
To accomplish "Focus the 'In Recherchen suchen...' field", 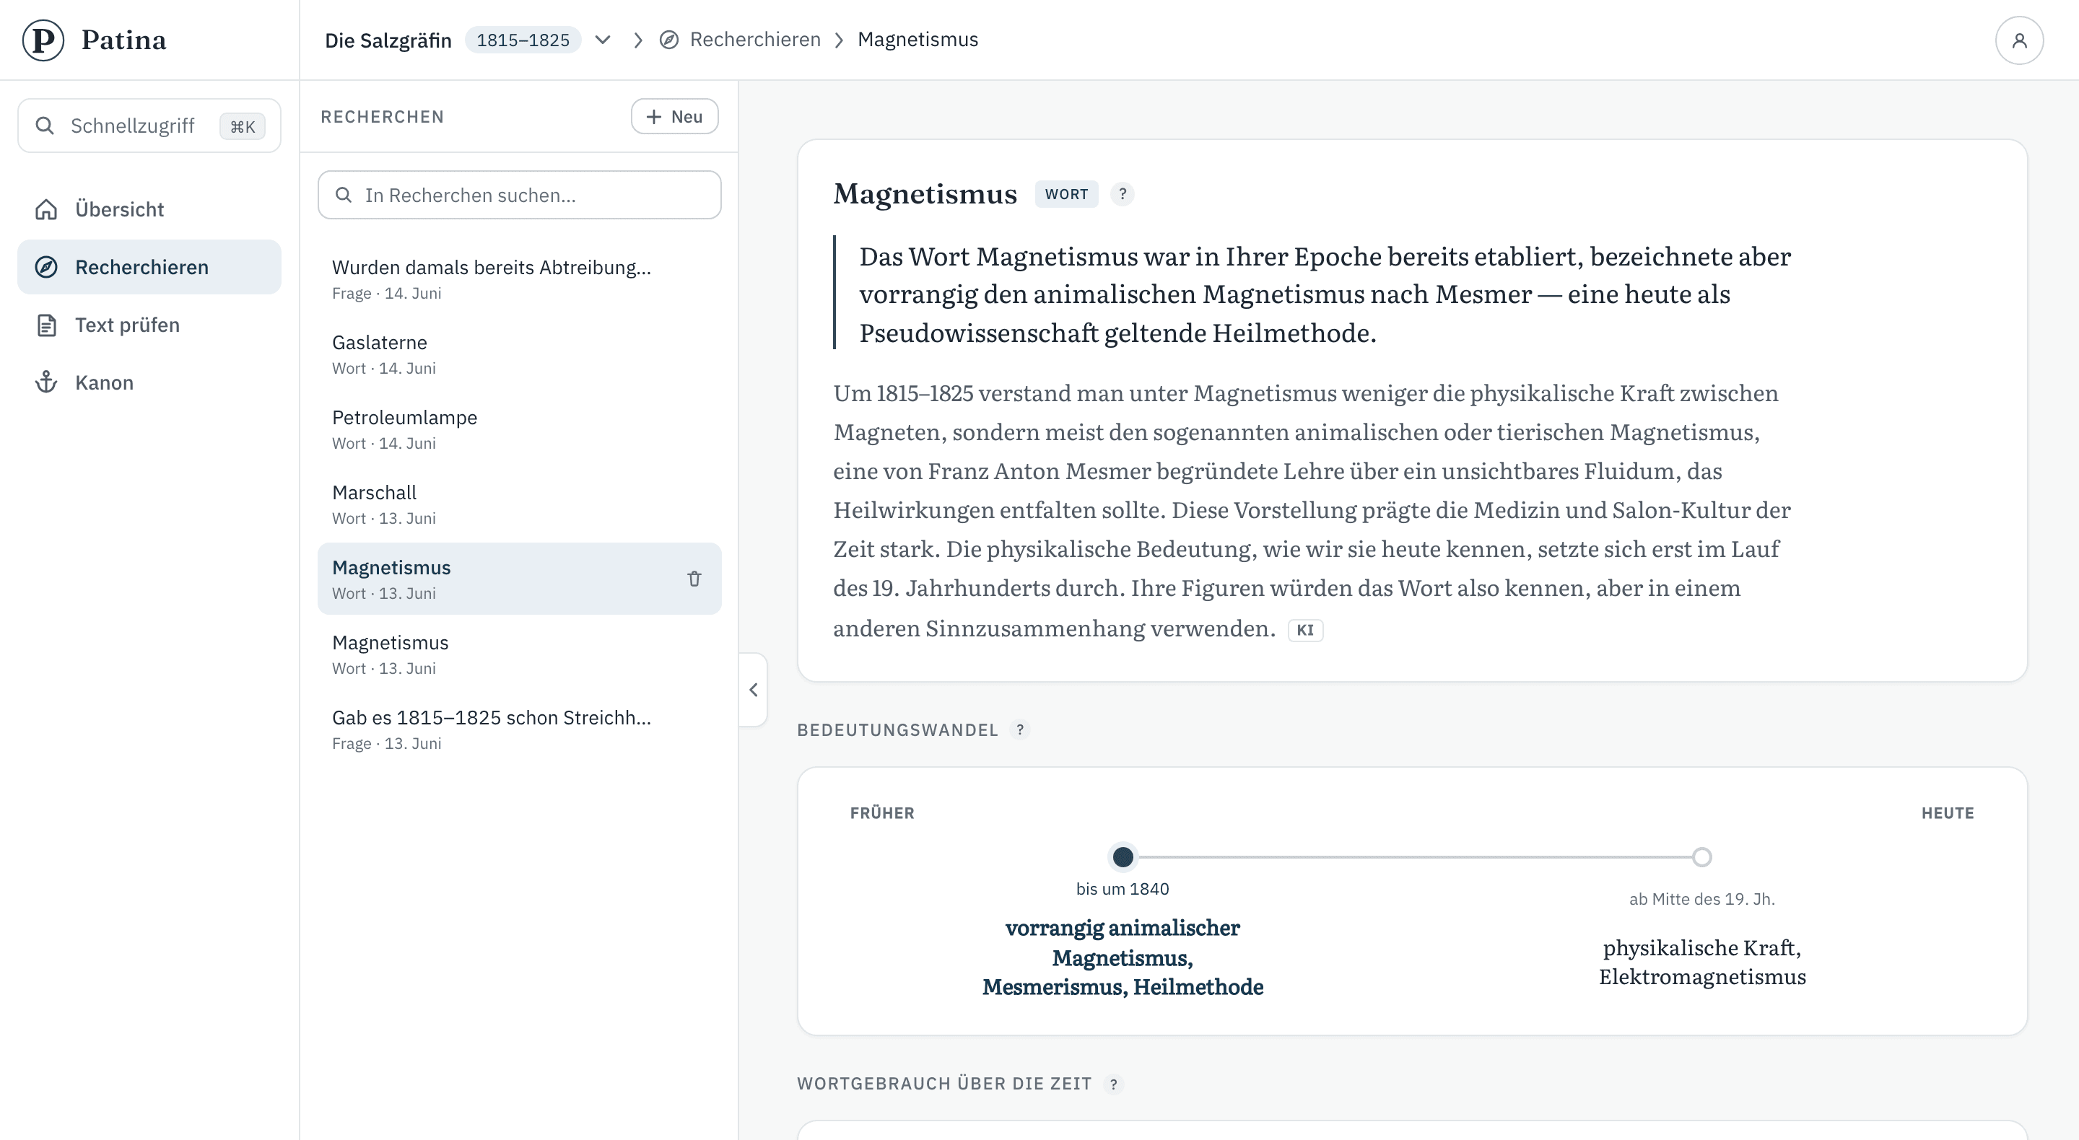I will (x=519, y=196).
